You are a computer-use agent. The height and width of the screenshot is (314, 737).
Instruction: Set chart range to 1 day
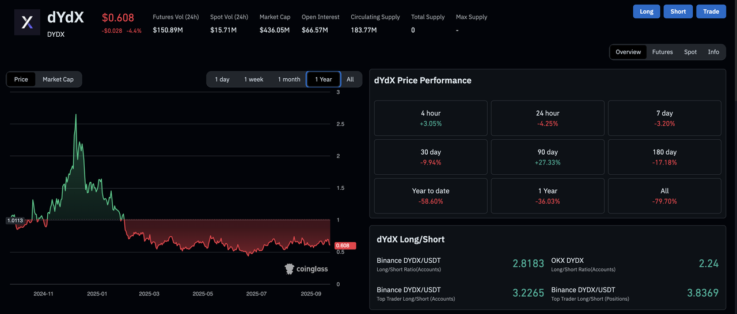pyautogui.click(x=222, y=79)
